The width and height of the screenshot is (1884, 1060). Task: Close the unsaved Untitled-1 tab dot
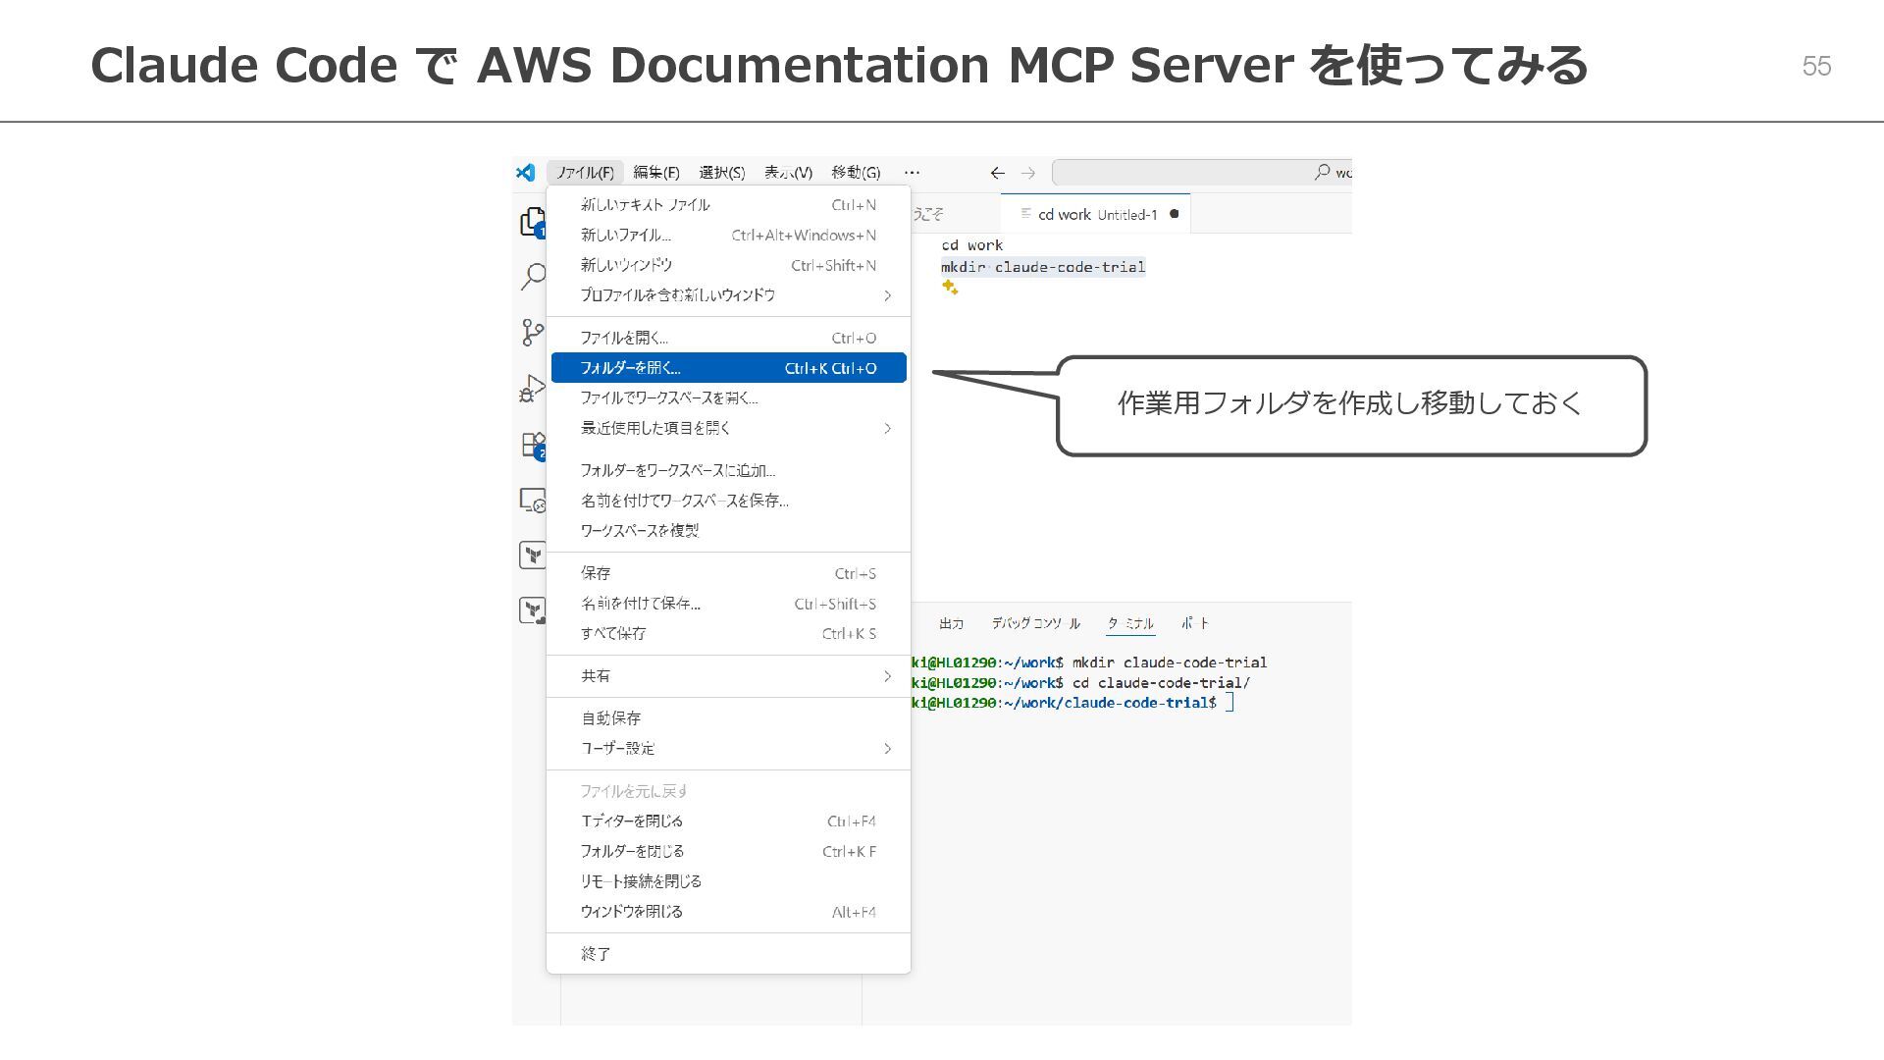1174,214
